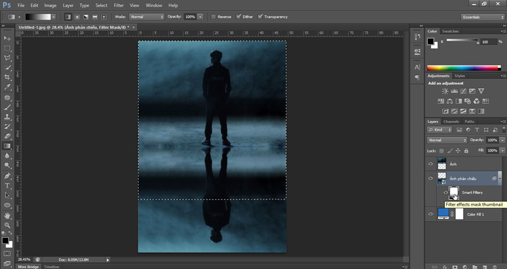Select the Brush tool

(7, 107)
